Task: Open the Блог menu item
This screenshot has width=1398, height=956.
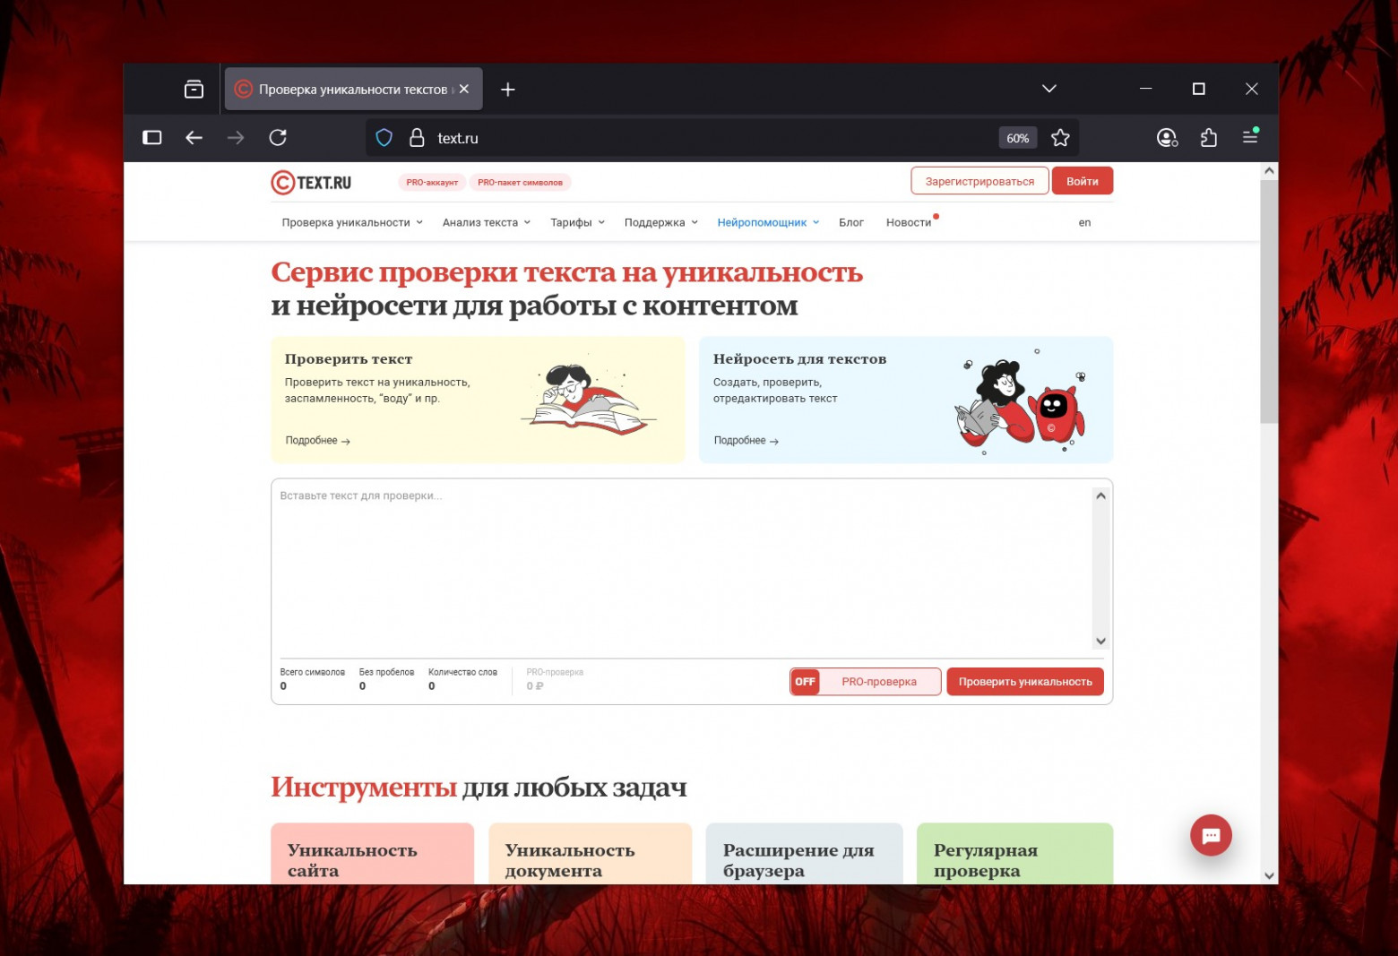Action: (x=850, y=222)
